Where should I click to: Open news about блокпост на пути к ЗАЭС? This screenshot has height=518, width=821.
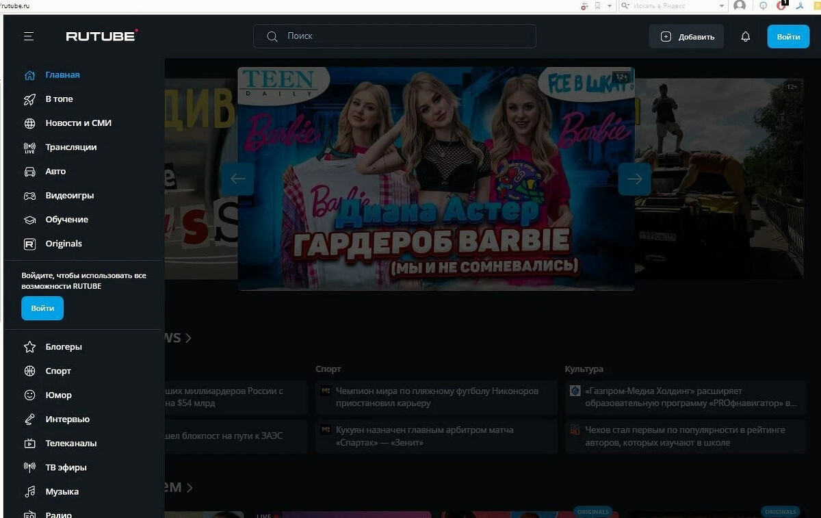[235, 436]
